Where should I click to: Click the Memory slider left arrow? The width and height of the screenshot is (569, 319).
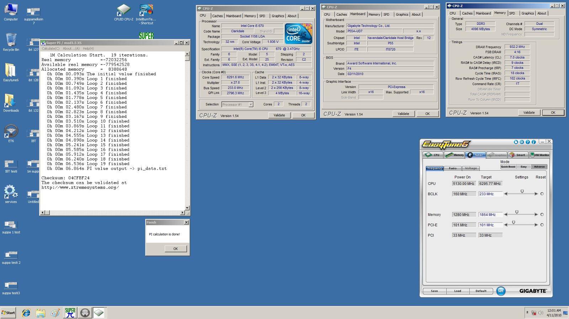(506, 214)
